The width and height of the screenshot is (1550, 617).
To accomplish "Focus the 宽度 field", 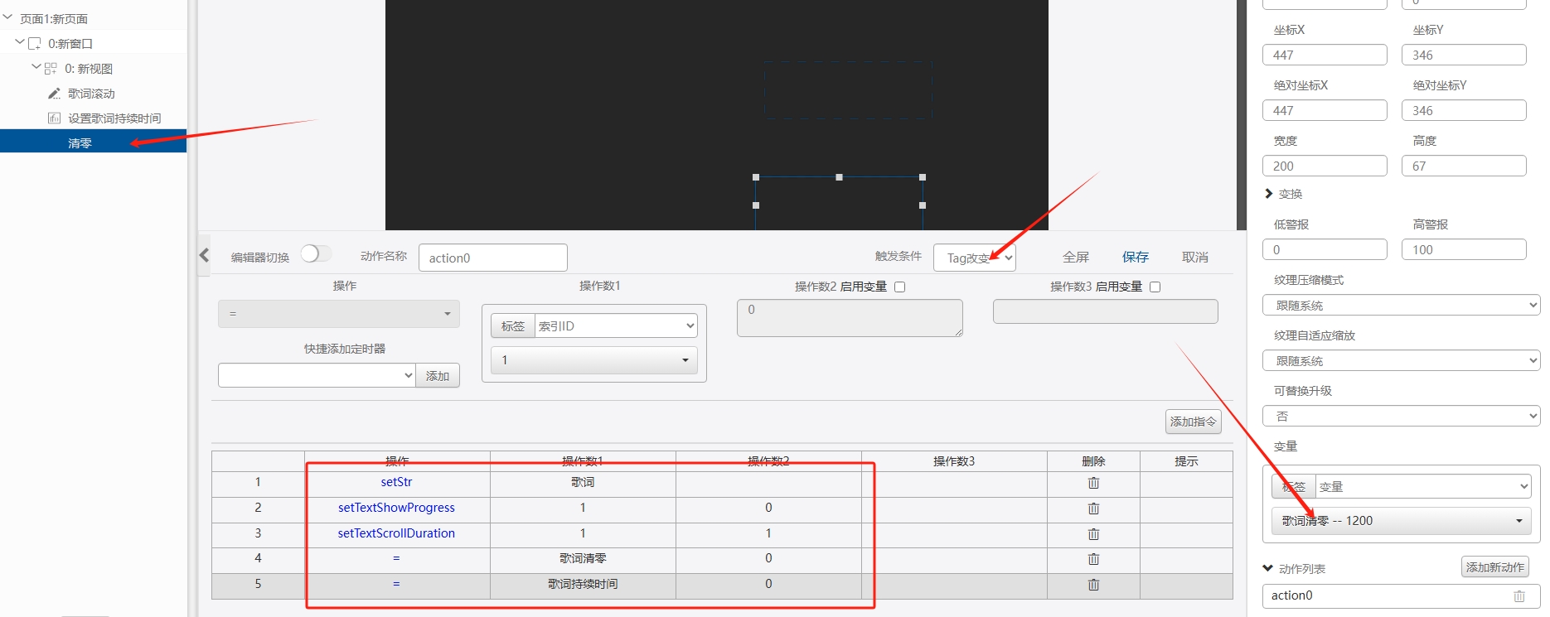I will pos(1325,166).
